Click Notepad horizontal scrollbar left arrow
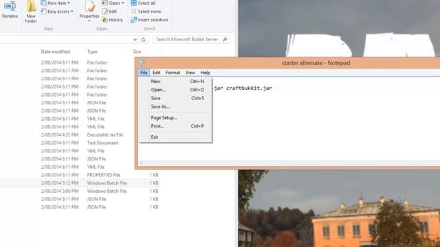 pyautogui.click(x=142, y=163)
